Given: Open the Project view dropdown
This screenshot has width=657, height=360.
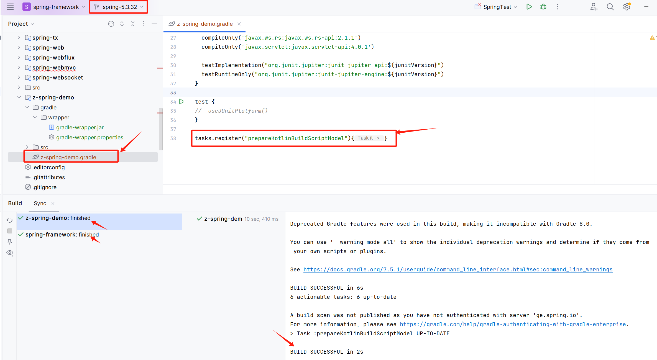Looking at the screenshot, I should [21, 24].
